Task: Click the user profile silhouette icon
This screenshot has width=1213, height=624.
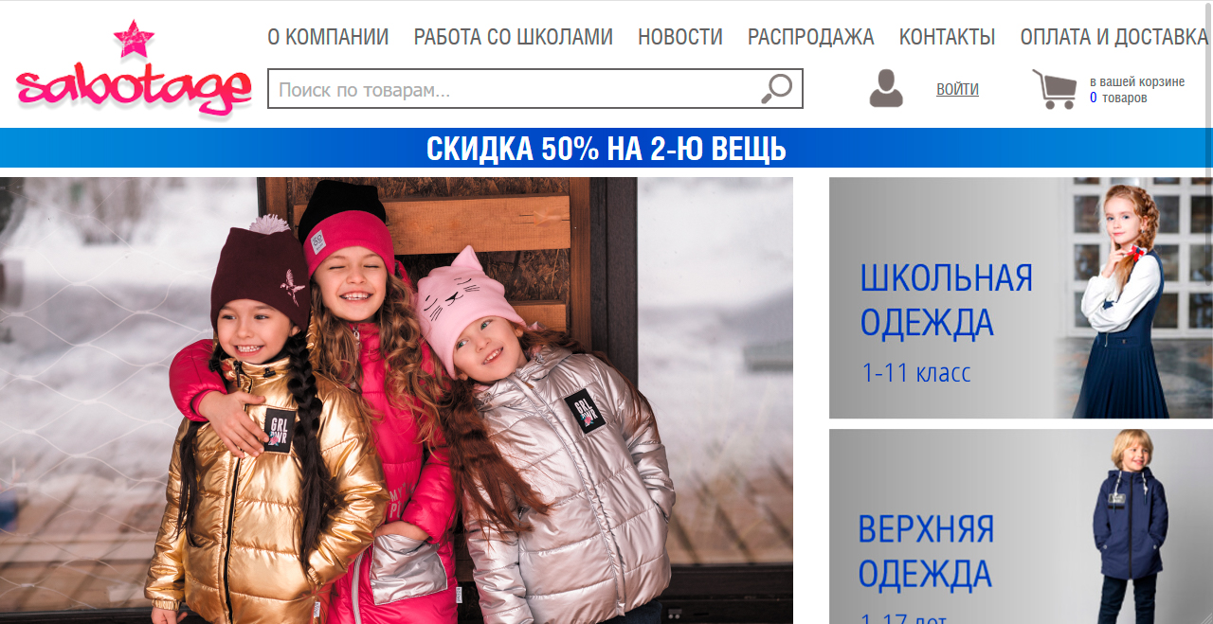Action: pyautogui.click(x=886, y=88)
